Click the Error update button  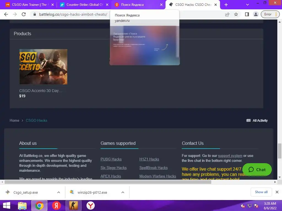270,14
